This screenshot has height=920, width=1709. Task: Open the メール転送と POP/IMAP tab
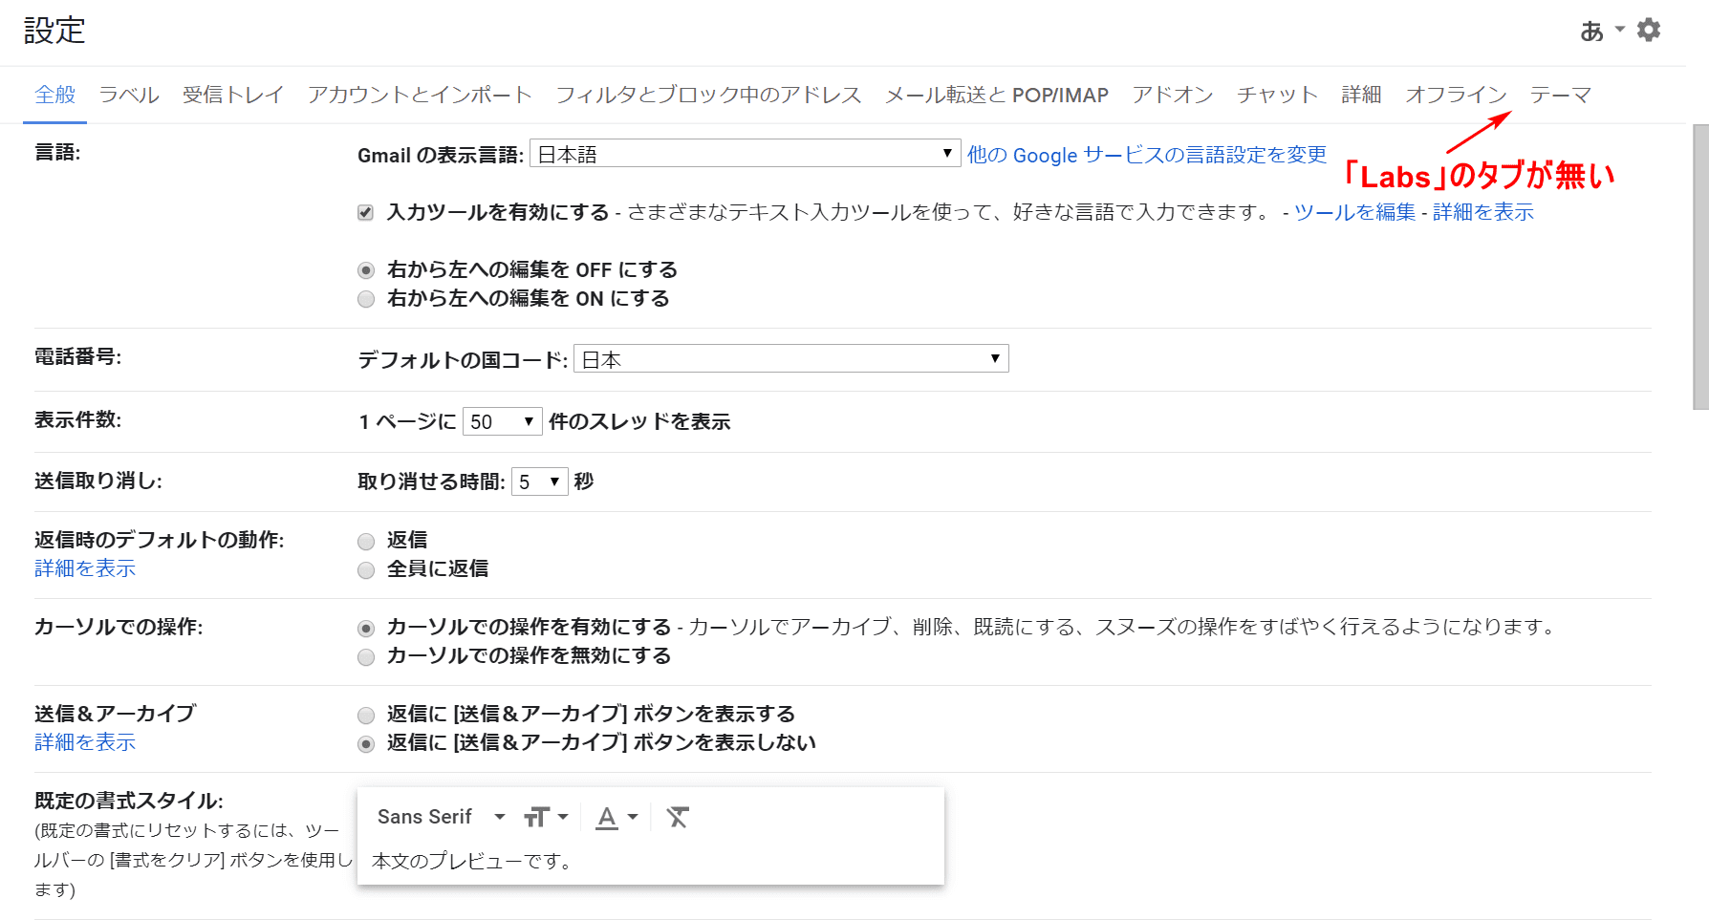point(997,95)
